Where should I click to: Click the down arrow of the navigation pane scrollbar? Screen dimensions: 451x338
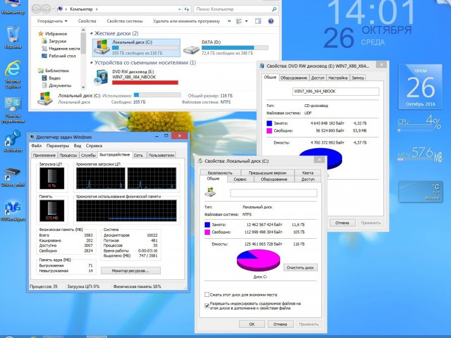coord(83,87)
